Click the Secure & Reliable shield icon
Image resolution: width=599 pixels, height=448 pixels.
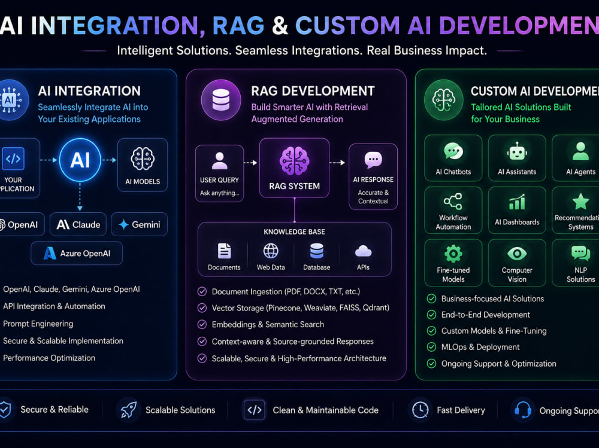[5, 410]
